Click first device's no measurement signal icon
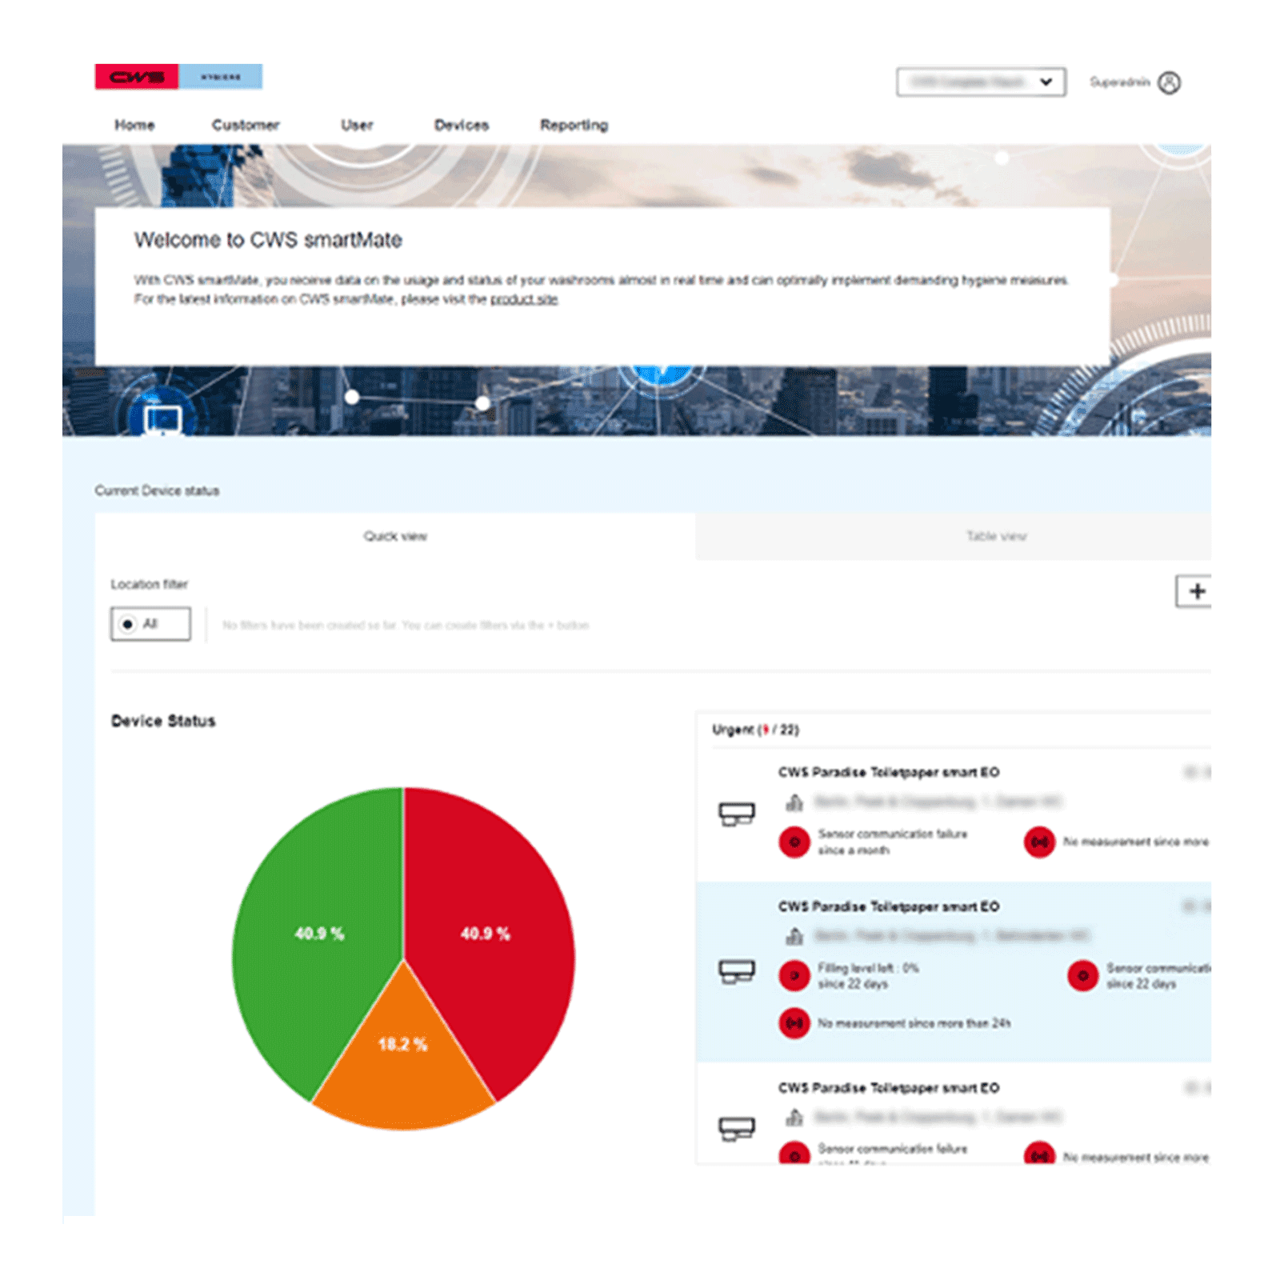This screenshot has height=1280, width=1280. pos(1039,842)
